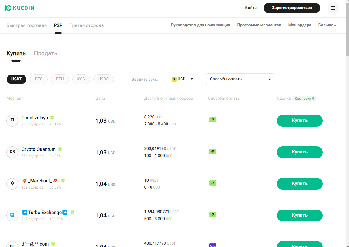Click Wise payment icon in _Merchant_ row
The image size is (349, 247).
212,183
